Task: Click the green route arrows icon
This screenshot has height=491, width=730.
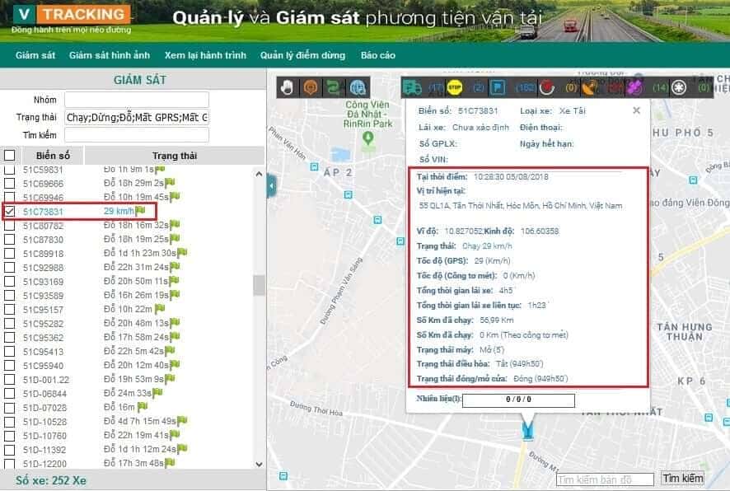Action: tap(334, 87)
